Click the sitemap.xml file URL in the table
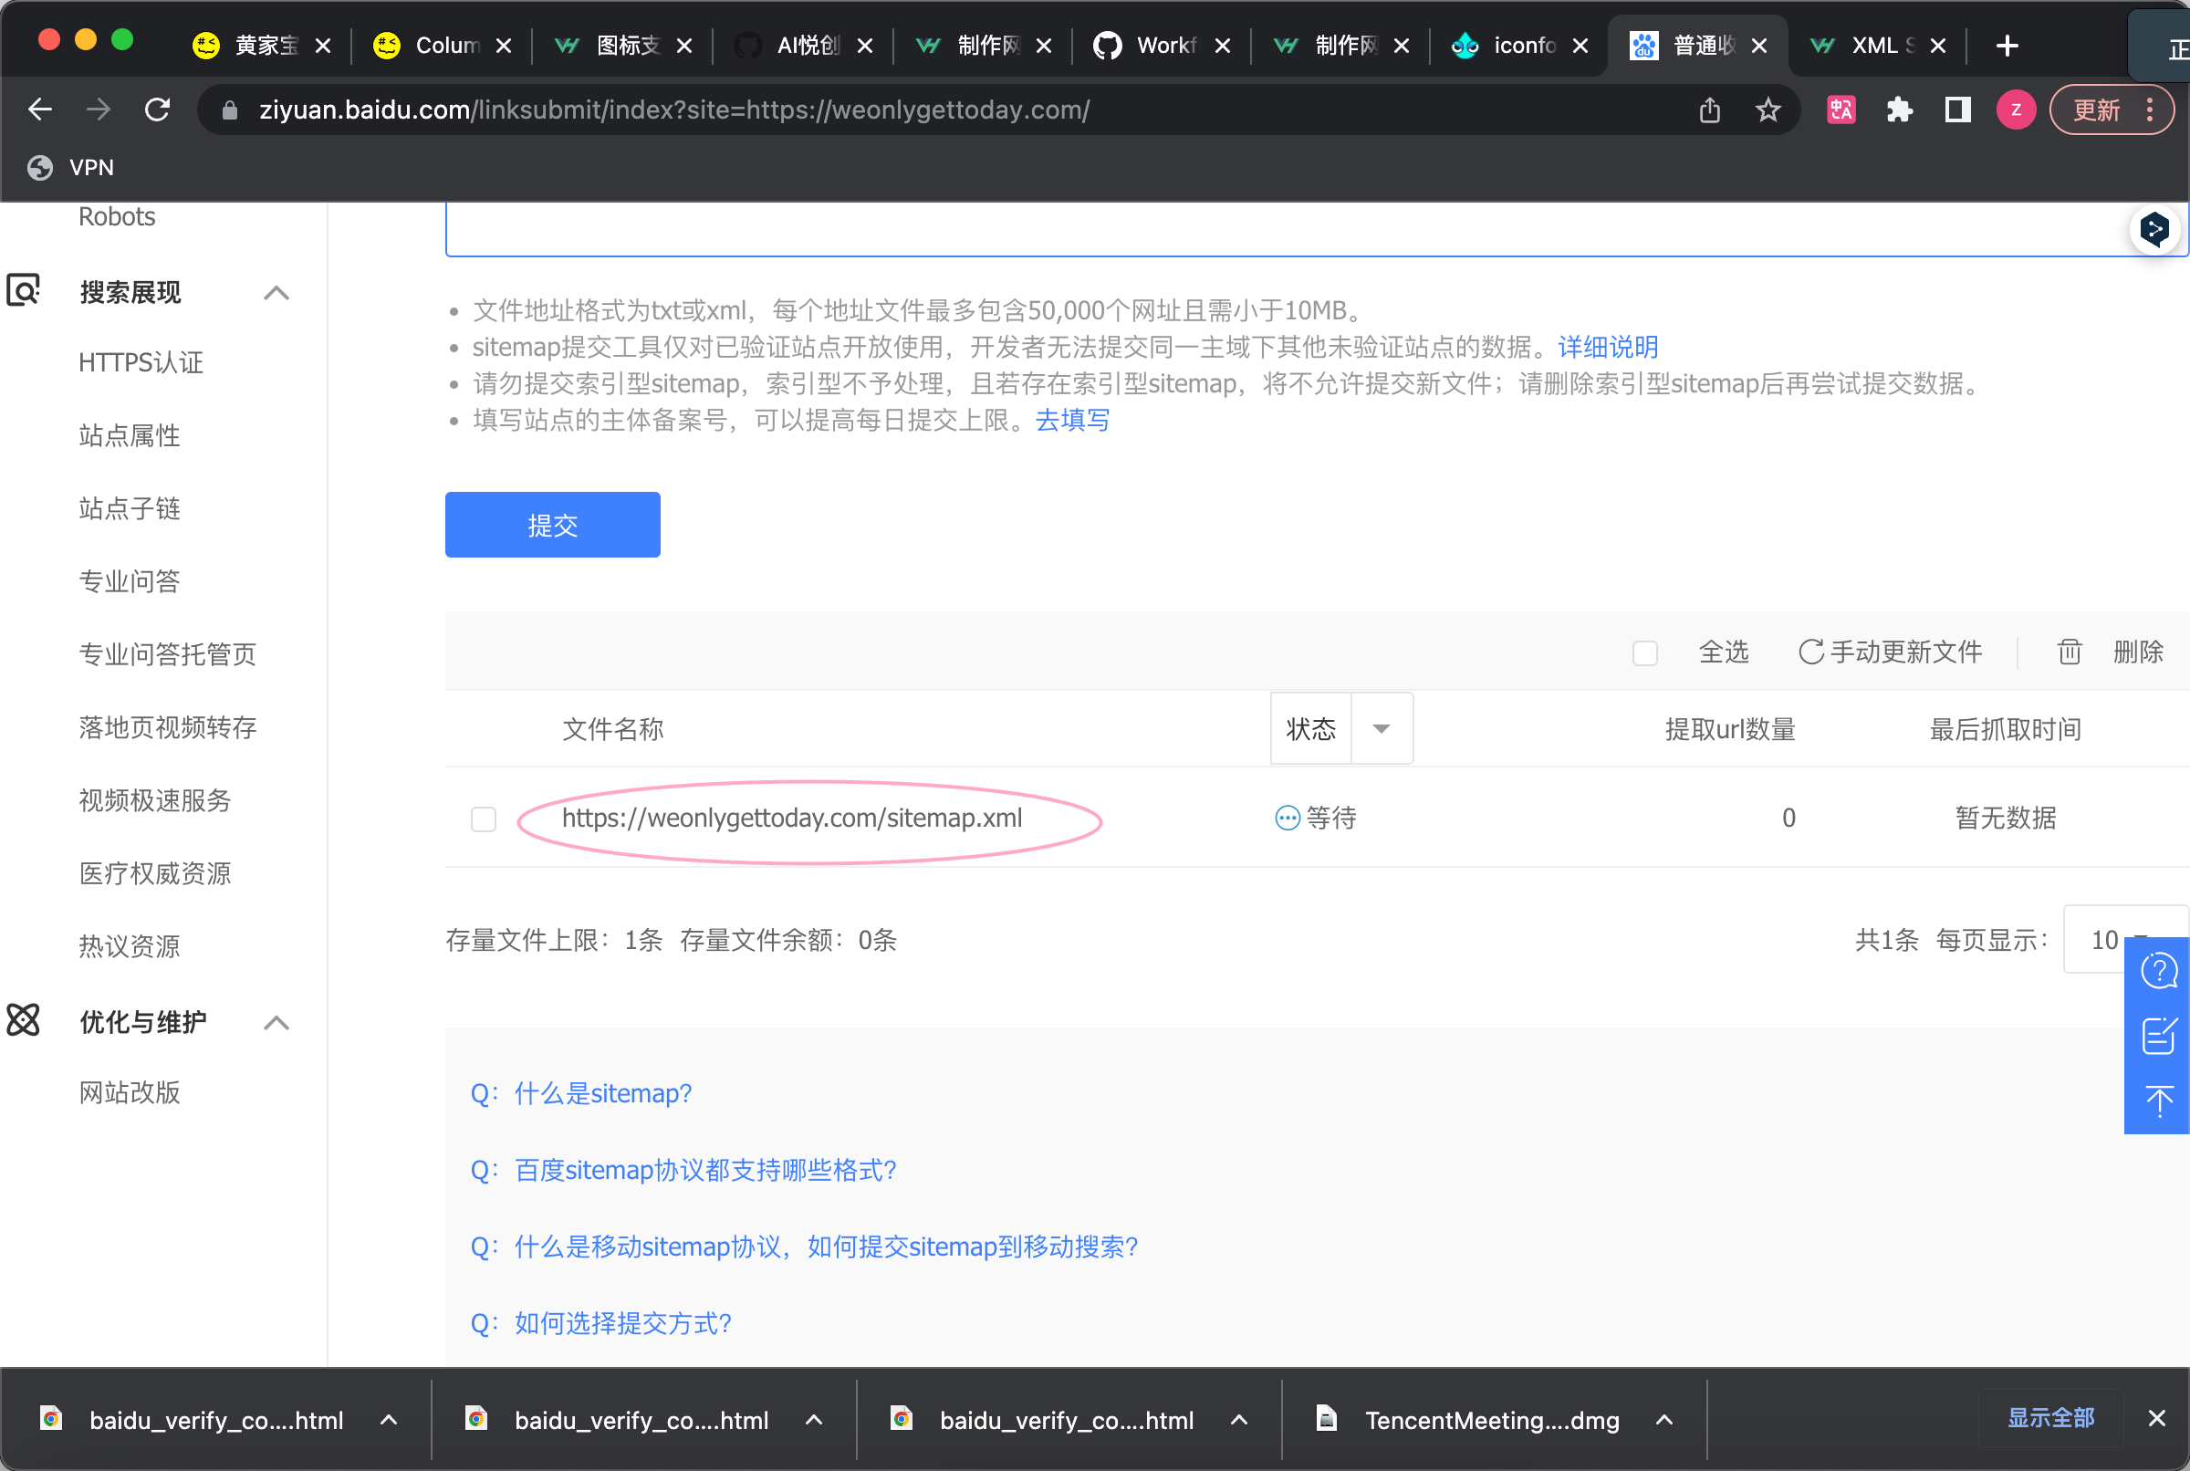This screenshot has height=1471, width=2190. click(x=793, y=818)
